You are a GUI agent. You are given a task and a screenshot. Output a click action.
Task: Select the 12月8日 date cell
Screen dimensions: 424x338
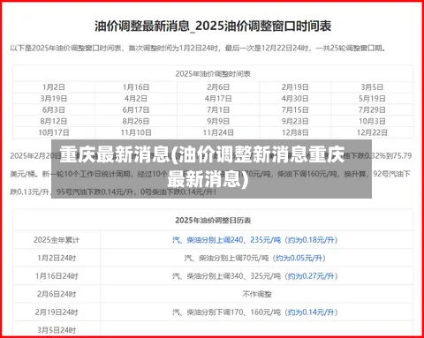pos(295,132)
